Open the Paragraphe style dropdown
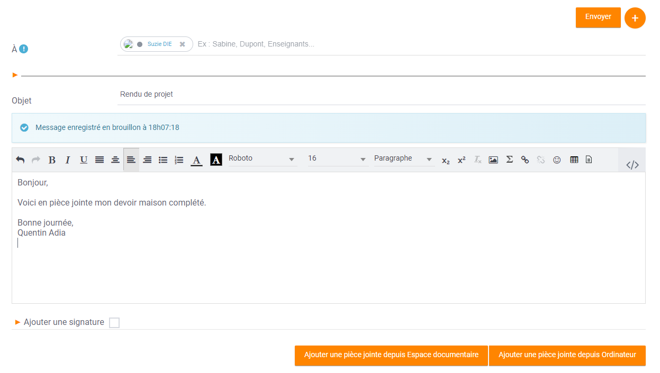660x373 pixels. tap(403, 158)
